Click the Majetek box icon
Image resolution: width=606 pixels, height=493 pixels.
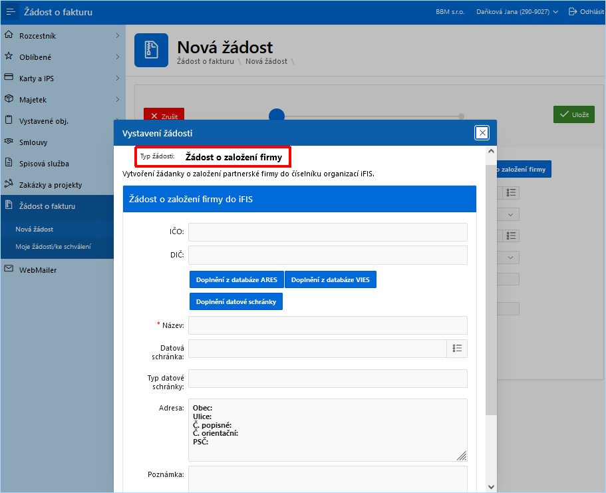(9, 99)
